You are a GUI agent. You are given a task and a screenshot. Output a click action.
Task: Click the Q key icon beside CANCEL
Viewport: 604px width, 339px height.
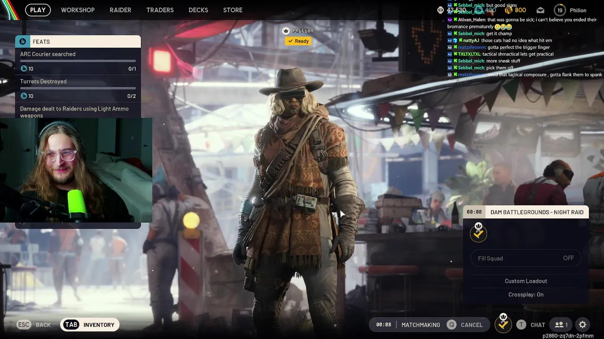pyautogui.click(x=452, y=325)
